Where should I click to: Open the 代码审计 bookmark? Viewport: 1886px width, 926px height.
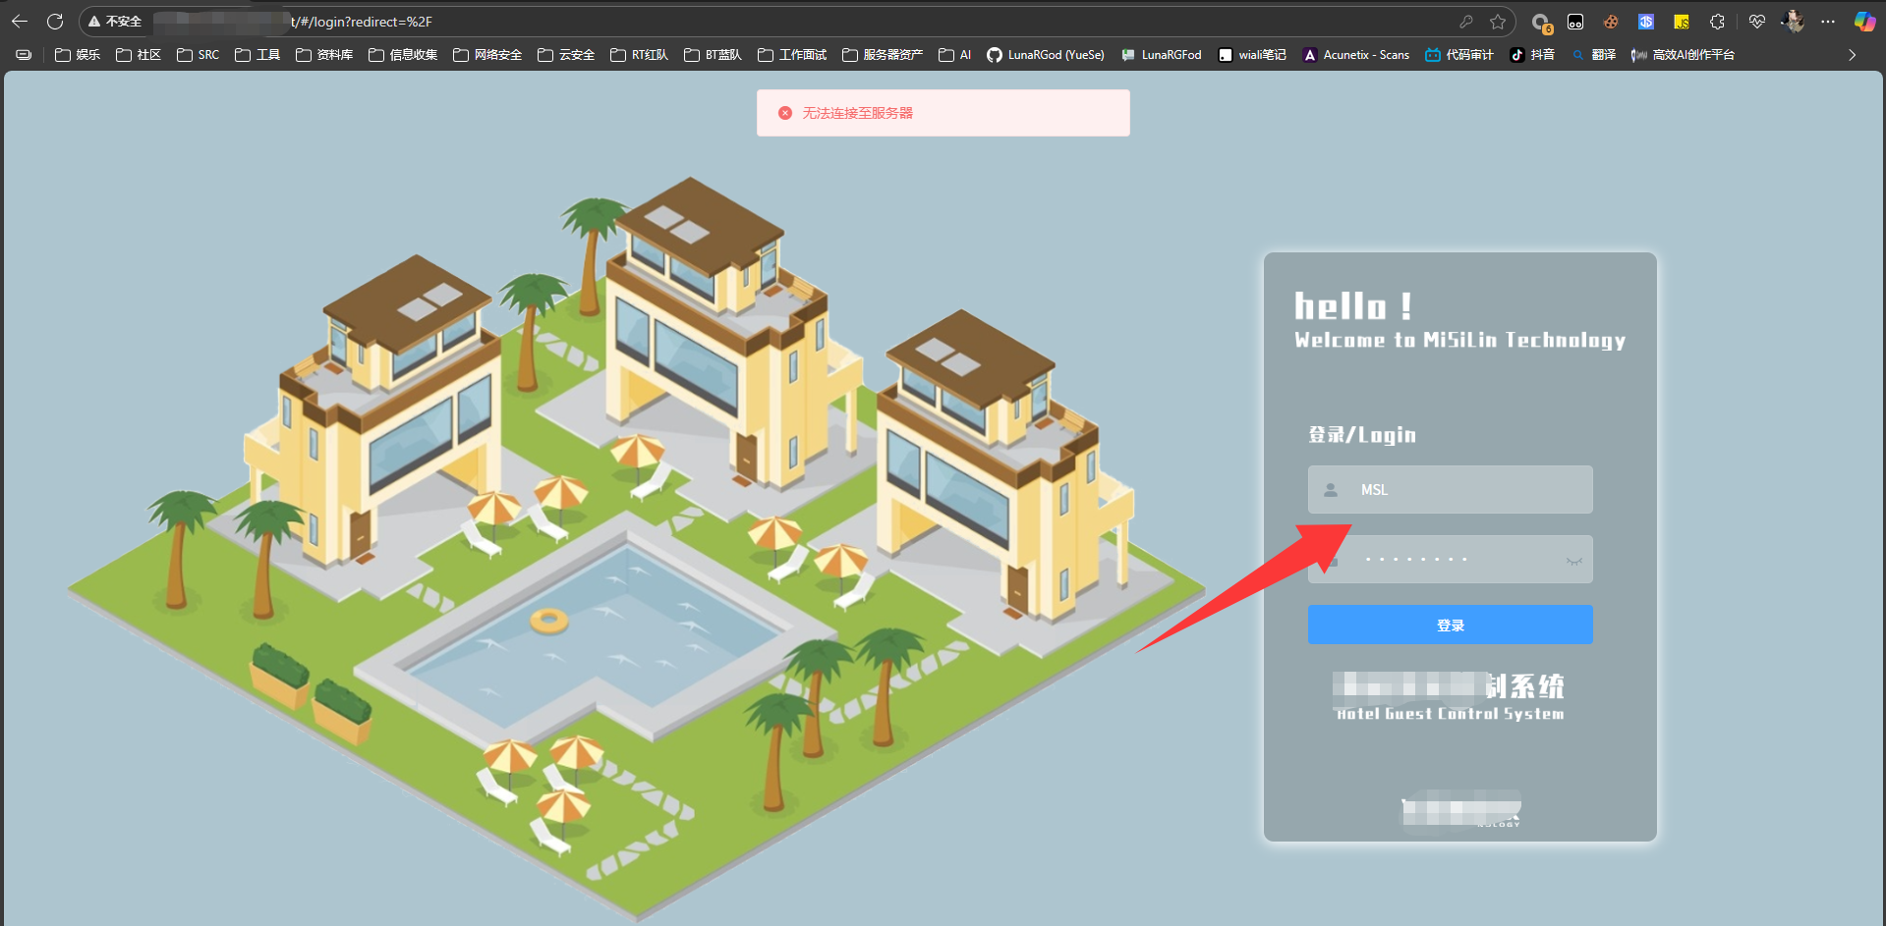[1459, 55]
